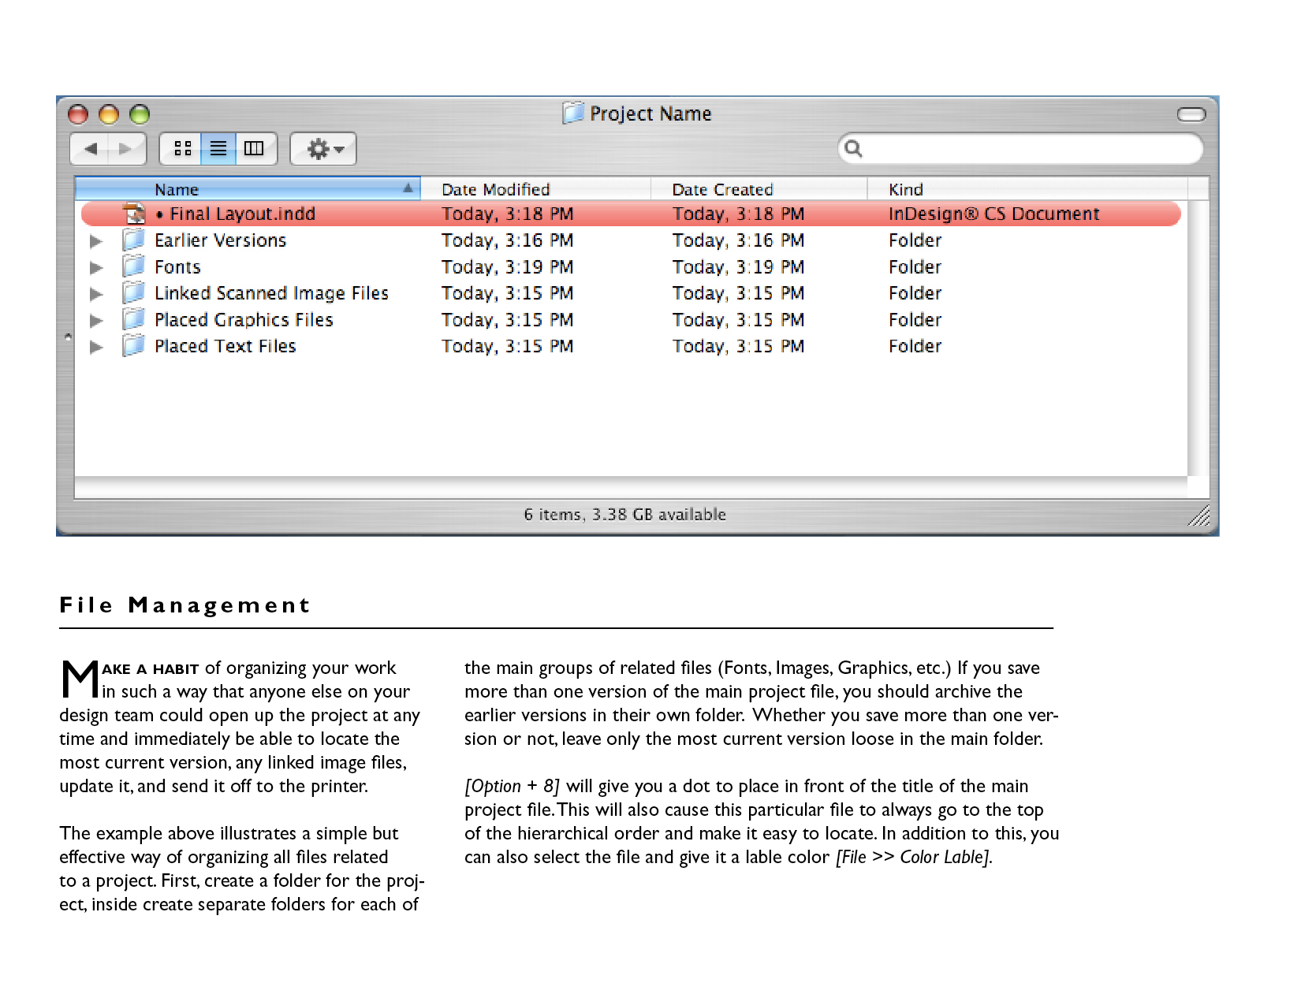Select the Linked Scanned Image Files name
Image resolution: width=1301 pixels, height=1005 pixels.
(271, 293)
